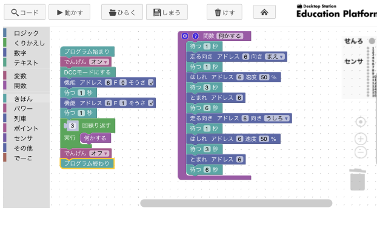The image size is (377, 225).
Task: Open the パワー block category
Action: coord(26,108)
